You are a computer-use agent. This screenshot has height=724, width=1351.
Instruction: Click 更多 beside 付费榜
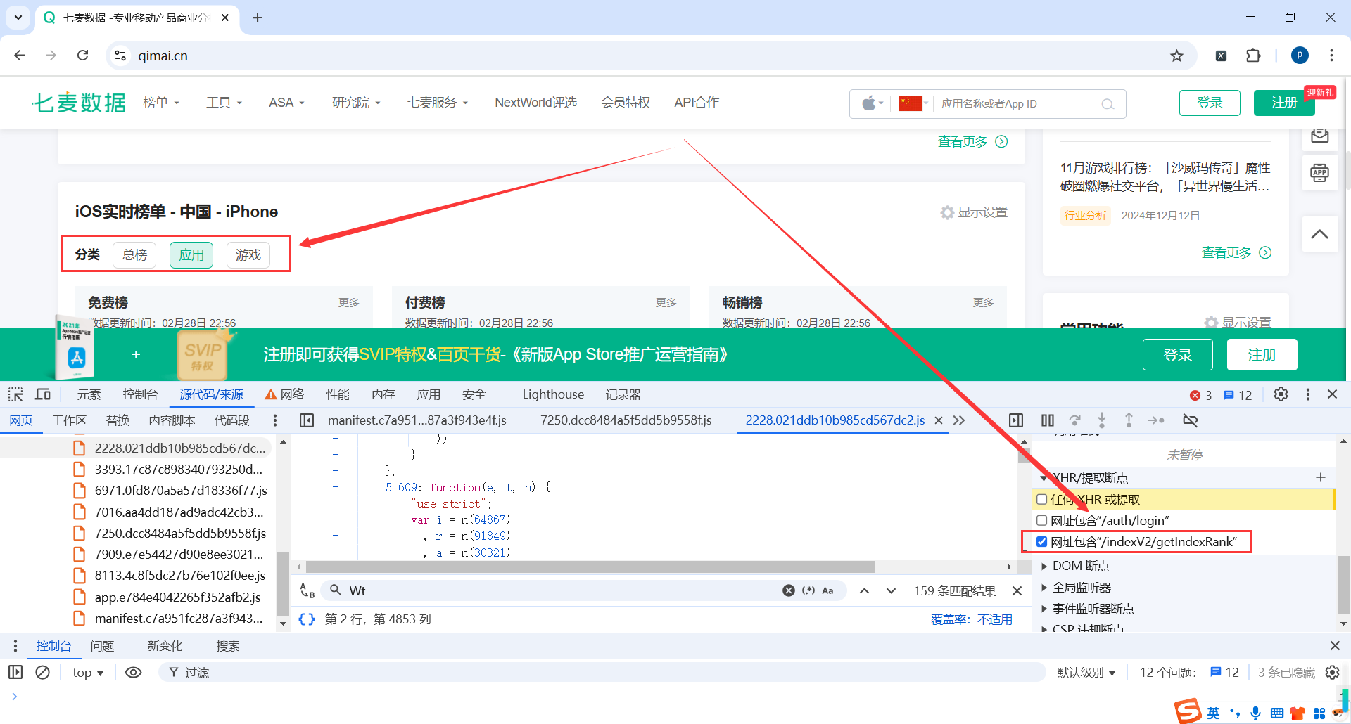pos(666,302)
